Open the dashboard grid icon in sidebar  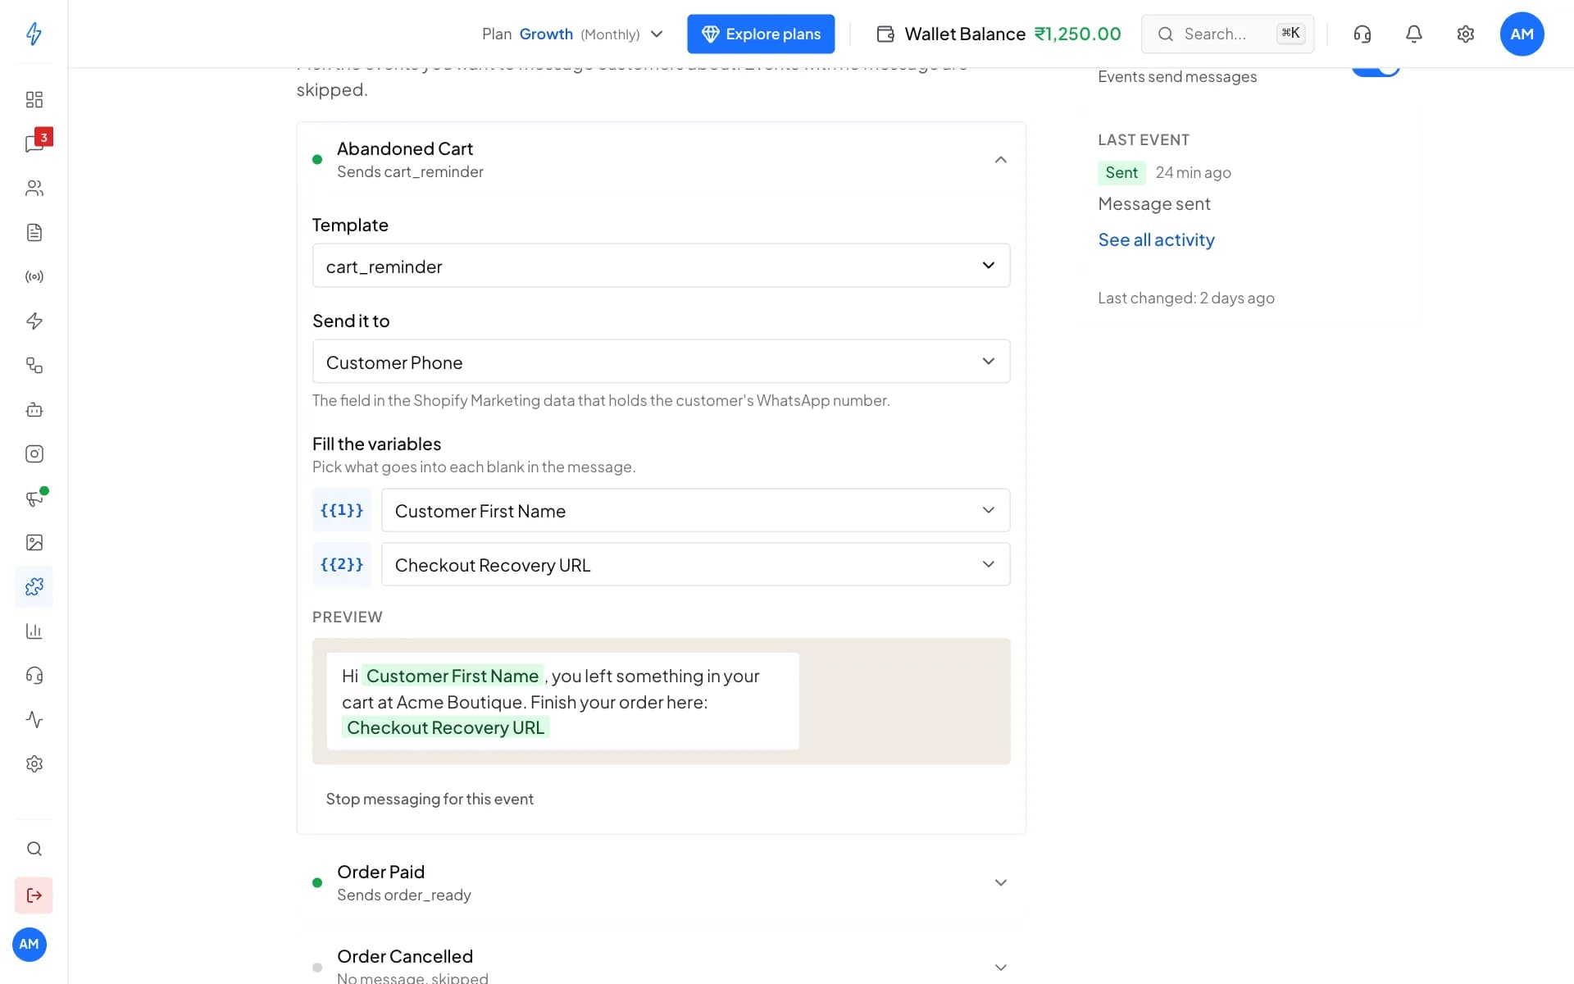34,99
